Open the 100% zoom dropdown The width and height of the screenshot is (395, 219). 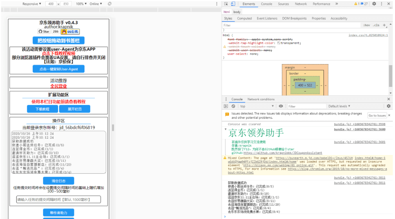pyautogui.click(x=81, y=4)
